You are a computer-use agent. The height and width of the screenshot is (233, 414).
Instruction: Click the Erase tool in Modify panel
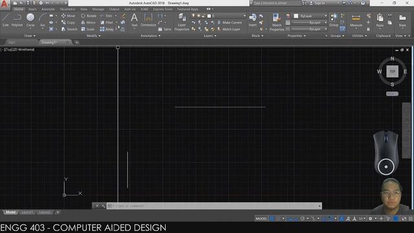[123, 16]
